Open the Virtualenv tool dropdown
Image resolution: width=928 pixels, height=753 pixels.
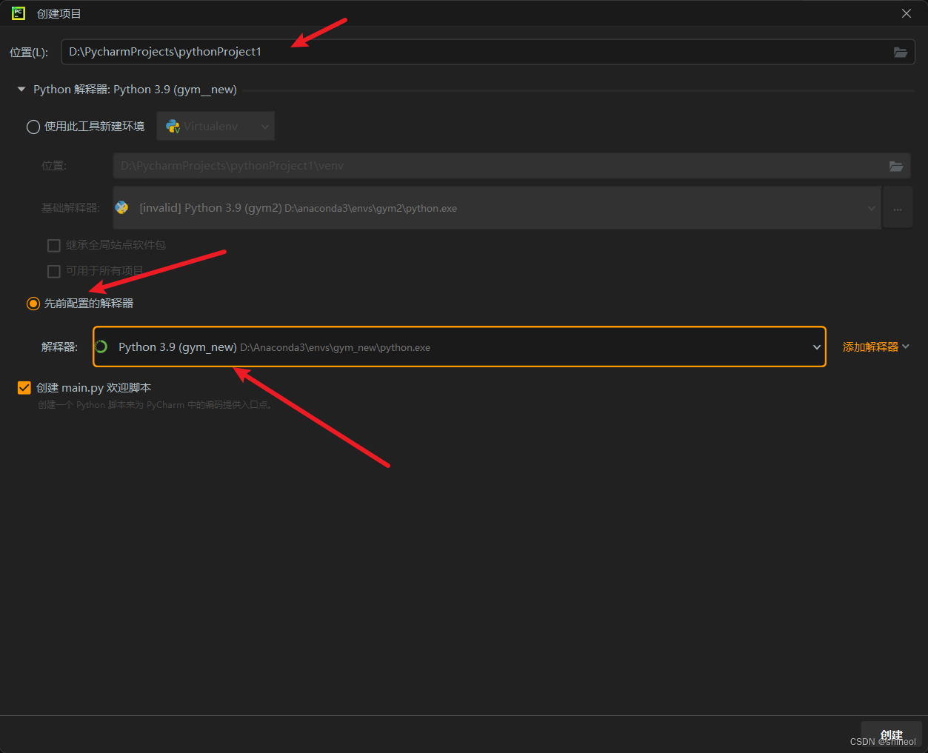[216, 127]
